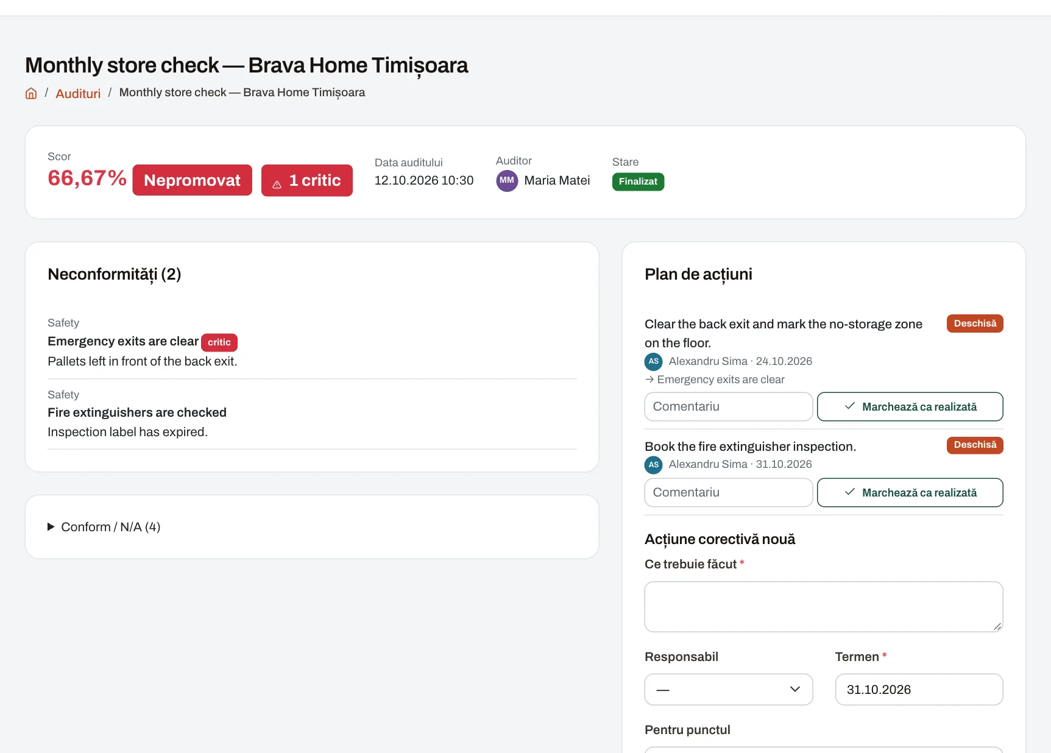
Task: Click 'Pallets left in front of the back exit.' note
Action: [143, 361]
